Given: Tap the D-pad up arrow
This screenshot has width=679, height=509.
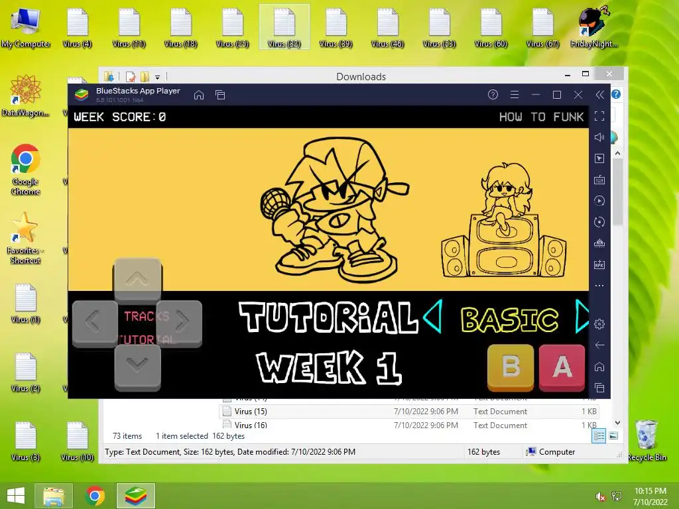Looking at the screenshot, I should pyautogui.click(x=137, y=279).
